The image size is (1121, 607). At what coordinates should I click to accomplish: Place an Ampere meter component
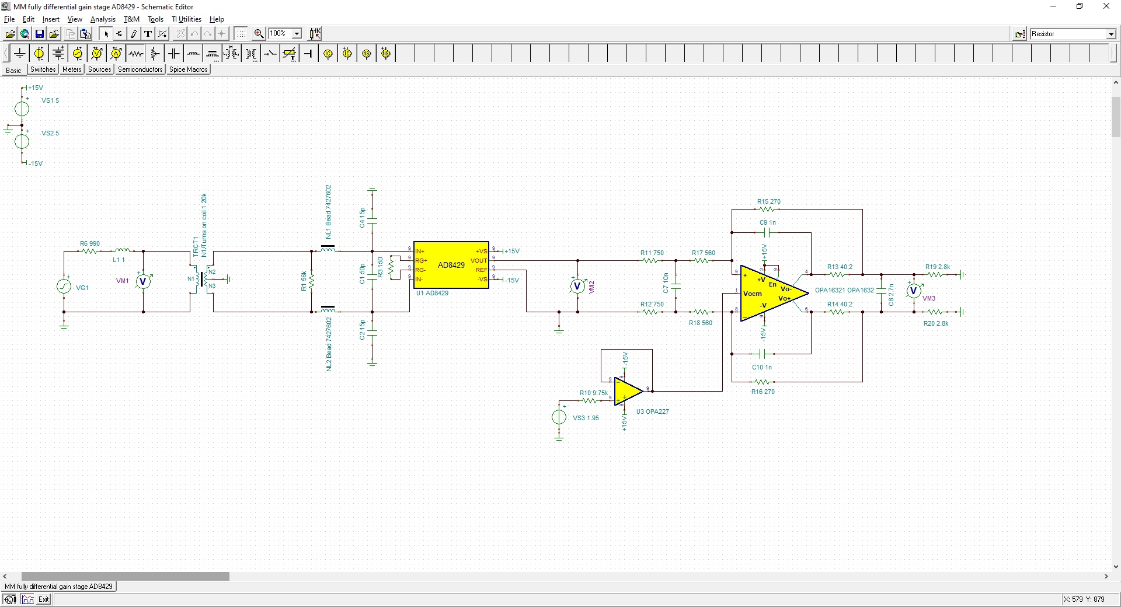[116, 54]
